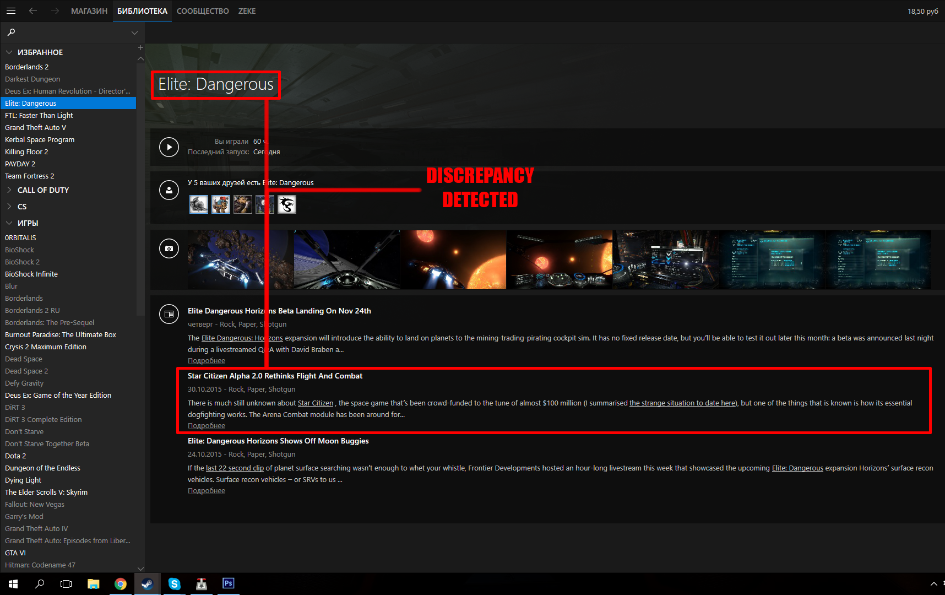The height and width of the screenshot is (595, 945).
Task: Open Подробнее under Moon Buggies news
Action: point(207,491)
